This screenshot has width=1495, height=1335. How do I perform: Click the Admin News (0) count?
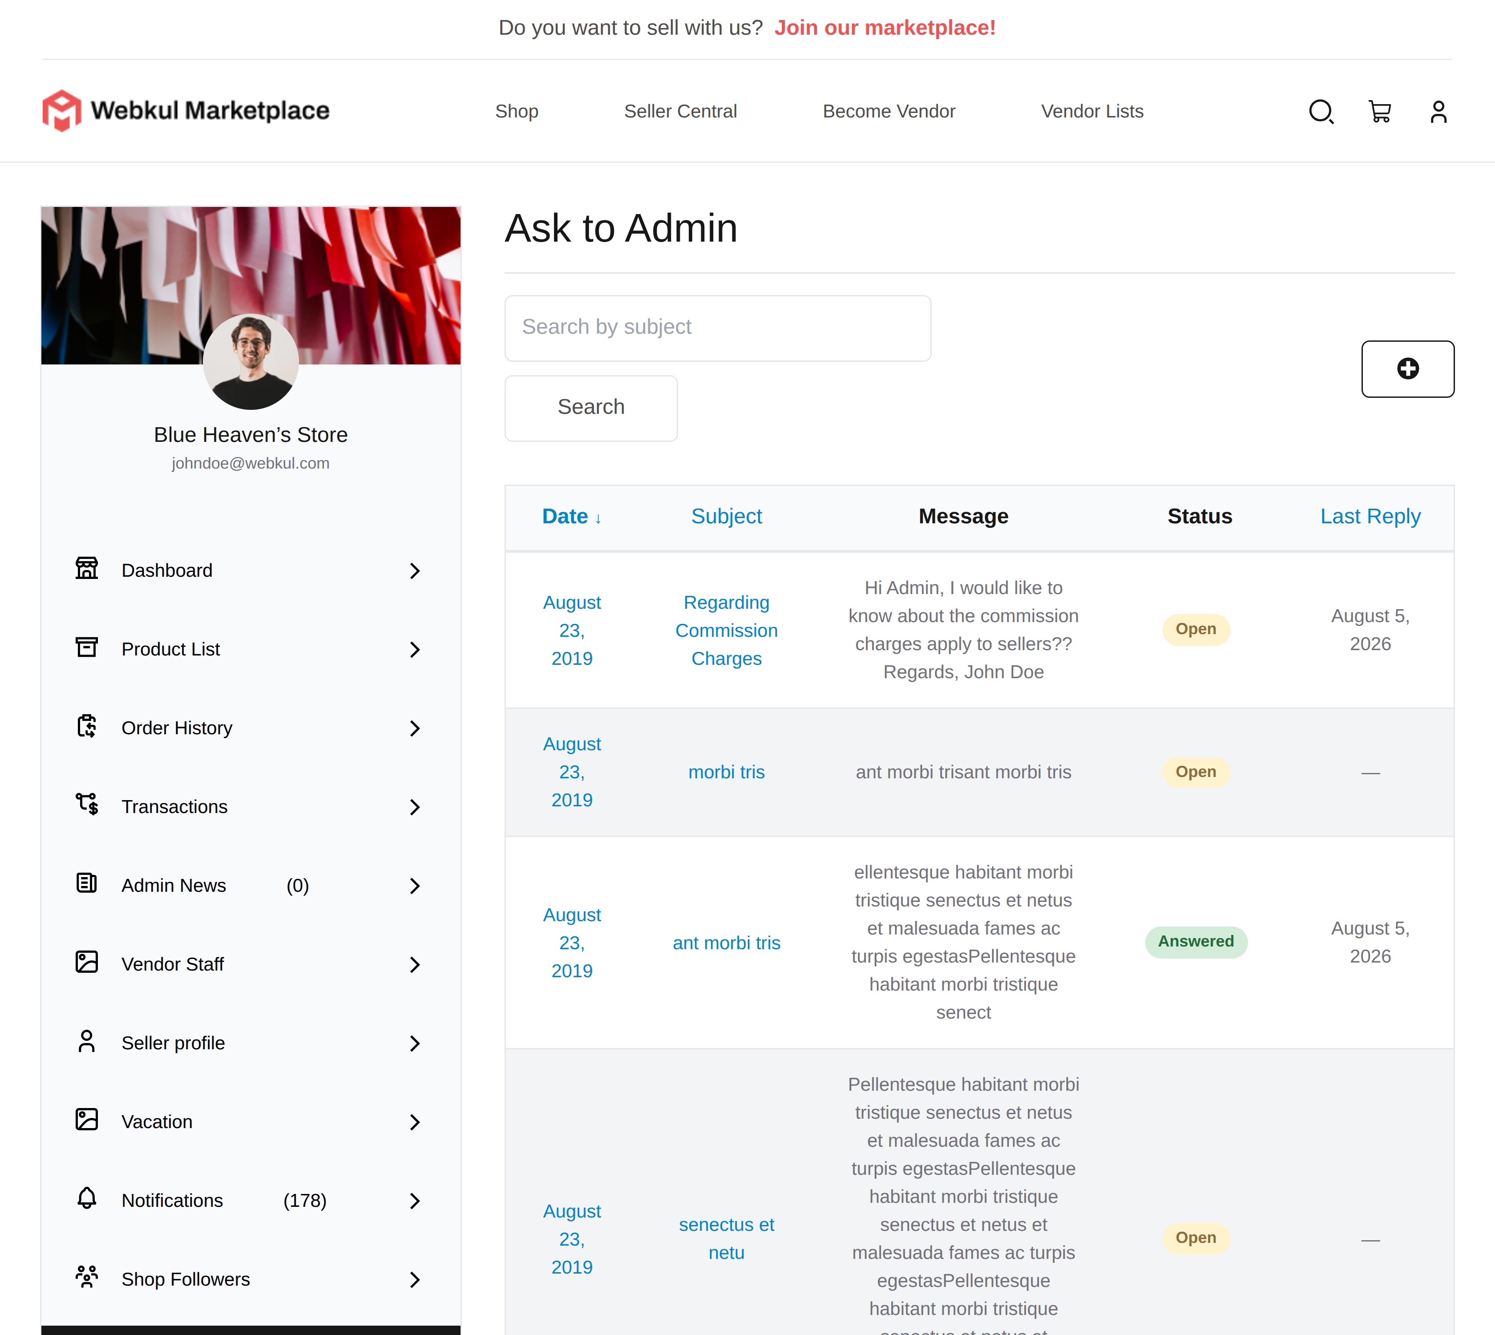coord(297,886)
